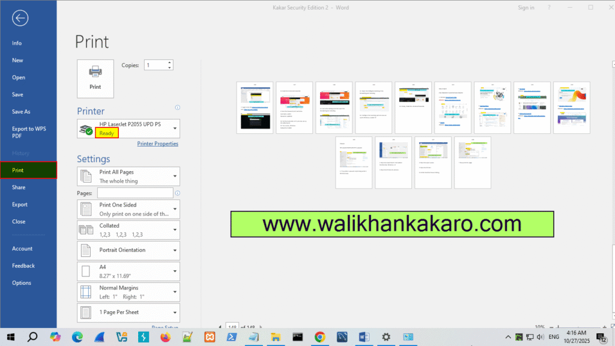Open Firefox from the taskbar
The width and height of the screenshot is (615, 346).
(166, 338)
